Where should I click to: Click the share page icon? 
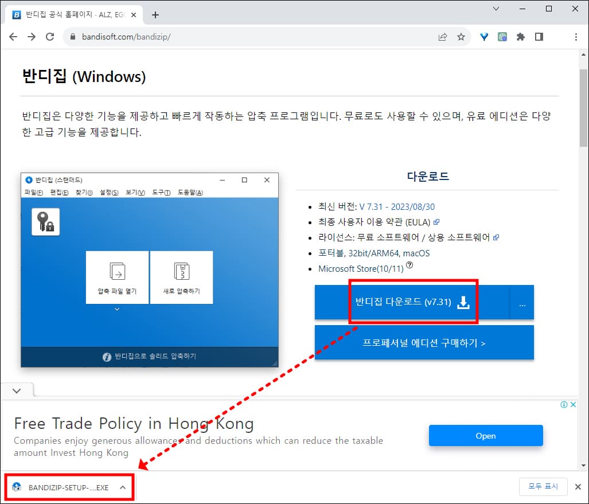442,36
